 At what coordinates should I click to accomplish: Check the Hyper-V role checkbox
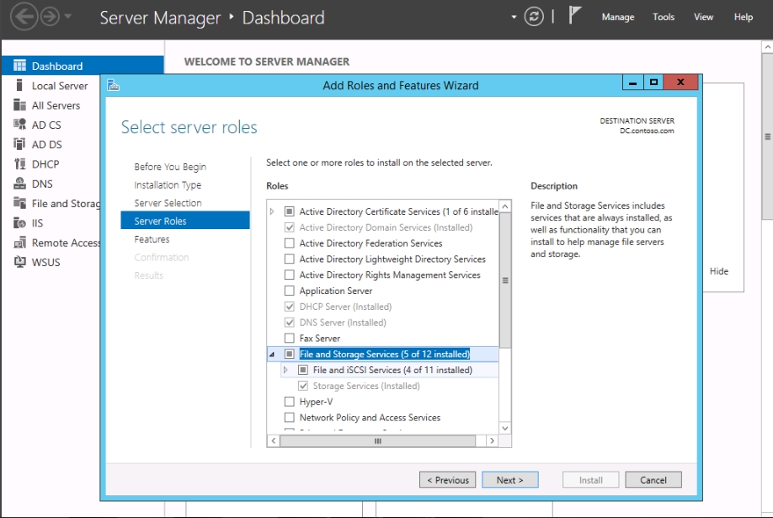click(x=290, y=402)
